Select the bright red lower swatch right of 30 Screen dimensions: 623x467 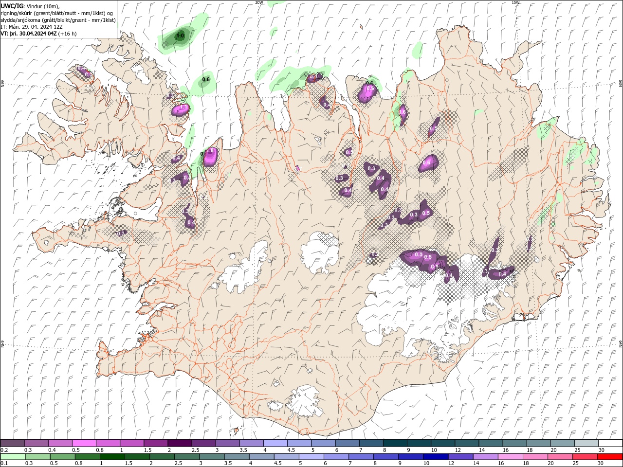point(609,457)
